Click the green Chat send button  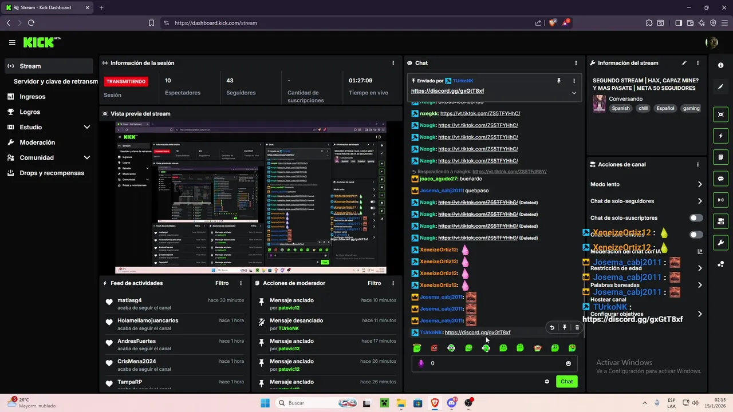click(566, 382)
